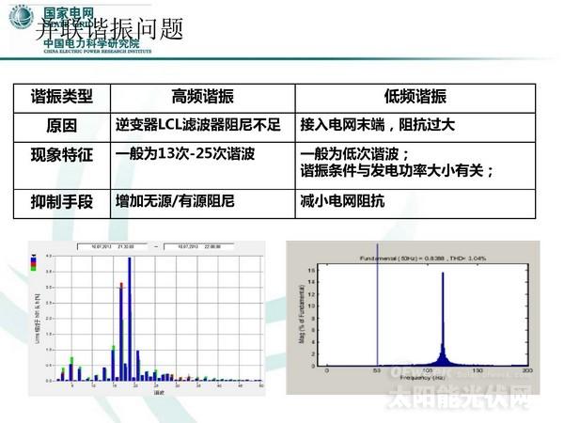
Task: Click the color legend at bar chart top-left
Action: tap(36, 260)
